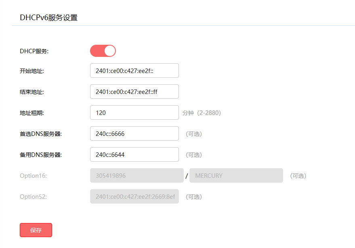This screenshot has height=248, width=355.
Task: Select the Option52 address field
Action: pyautogui.click(x=134, y=196)
